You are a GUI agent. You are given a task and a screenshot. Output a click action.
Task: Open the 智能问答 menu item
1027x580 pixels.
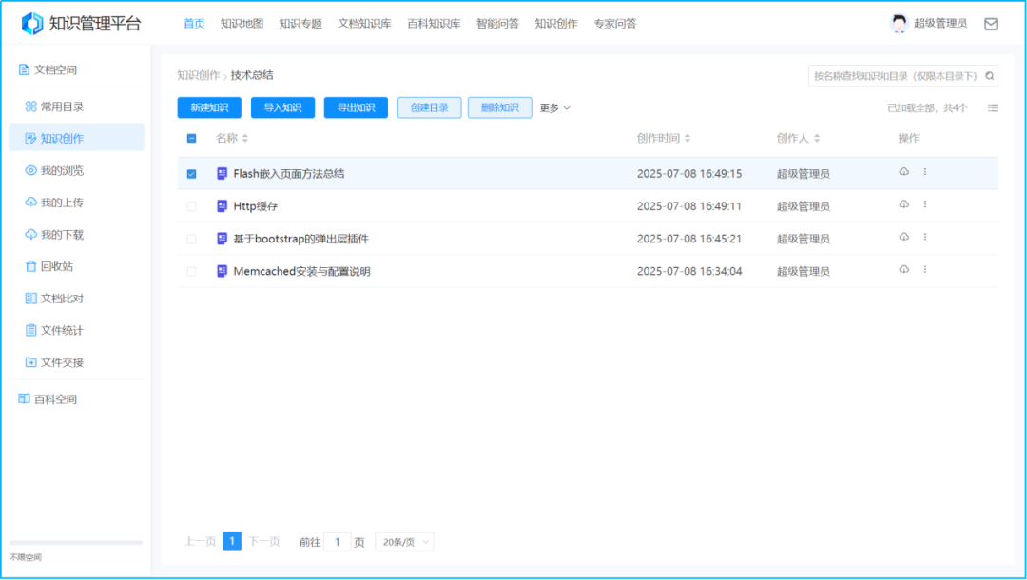[498, 23]
